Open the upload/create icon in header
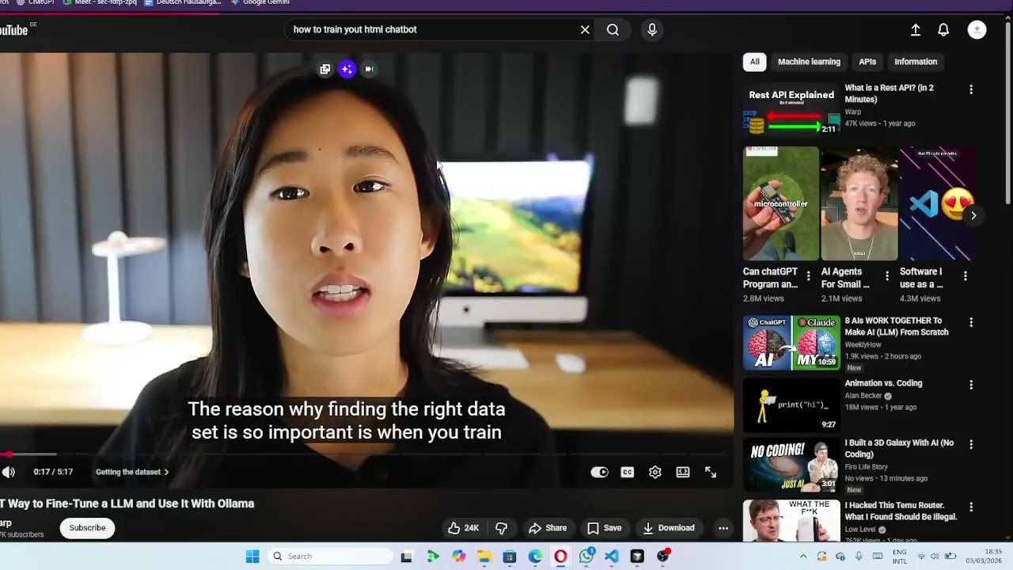1013x570 pixels. coord(916,29)
